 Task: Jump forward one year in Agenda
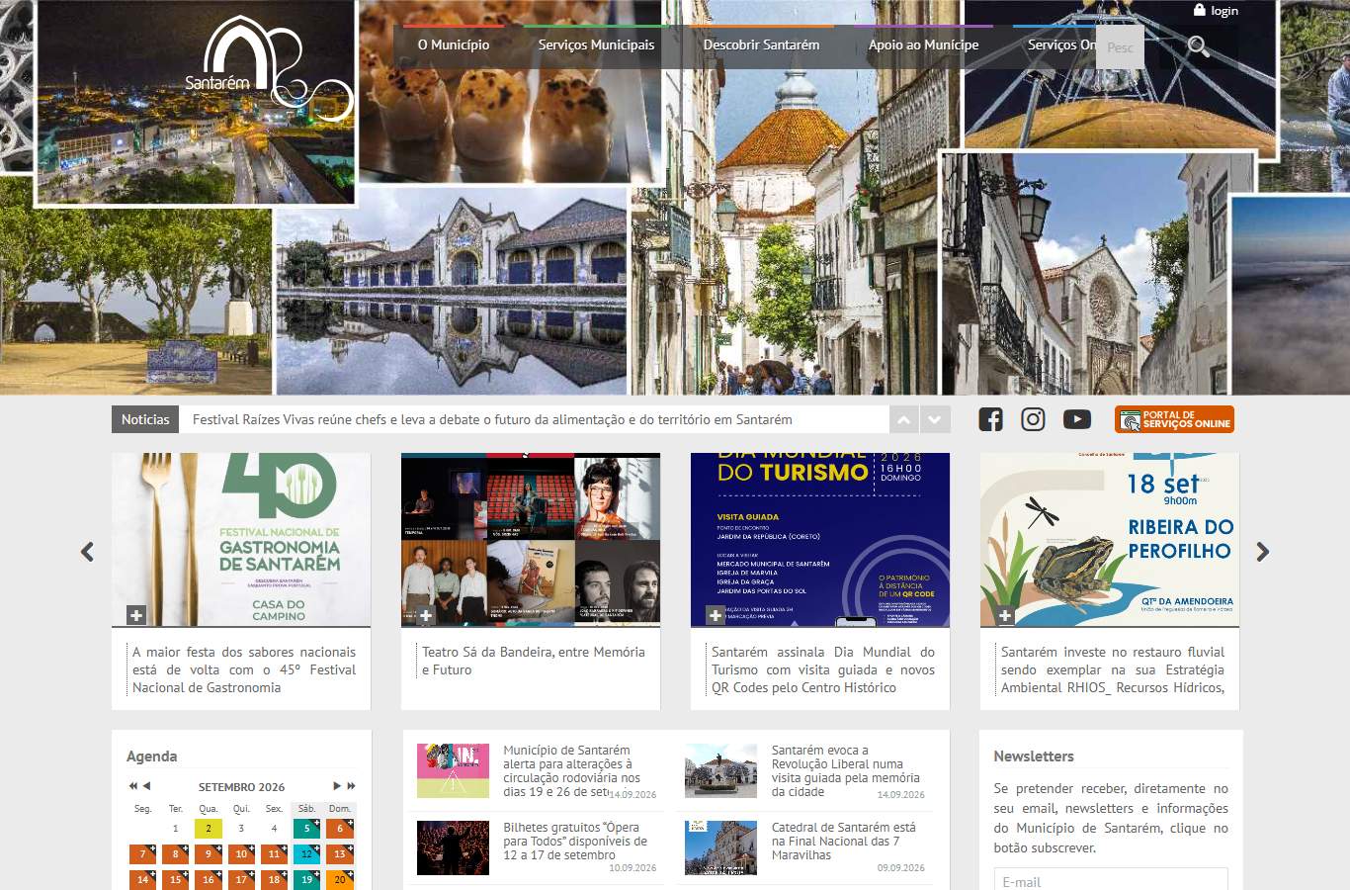click(x=351, y=786)
